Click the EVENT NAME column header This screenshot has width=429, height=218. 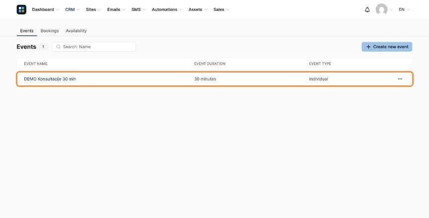click(36, 64)
